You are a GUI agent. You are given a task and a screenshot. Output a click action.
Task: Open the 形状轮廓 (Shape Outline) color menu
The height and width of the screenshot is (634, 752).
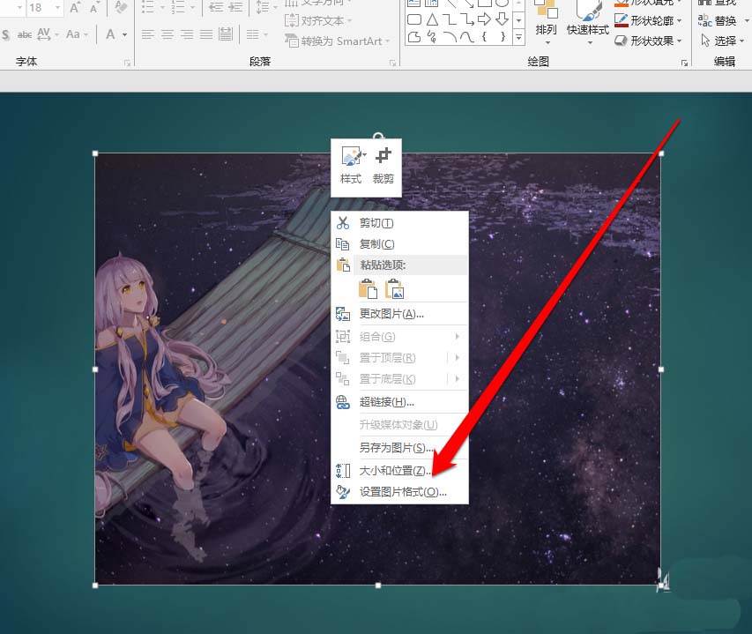coord(648,20)
